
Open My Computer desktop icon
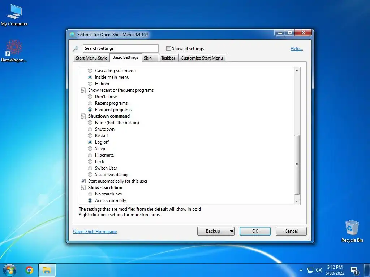pyautogui.click(x=14, y=14)
